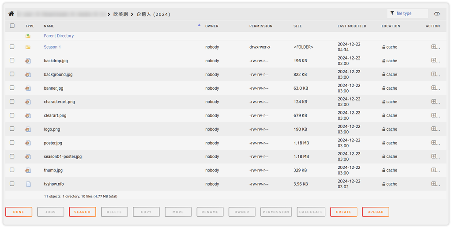Open the Season 1 folder link
The width and height of the screenshot is (452, 228).
[x=52, y=47]
